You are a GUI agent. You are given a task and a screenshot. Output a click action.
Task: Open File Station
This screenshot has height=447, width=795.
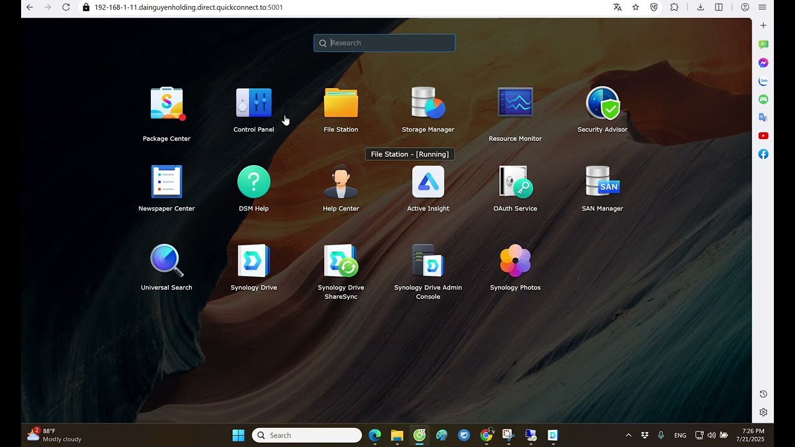tap(341, 103)
